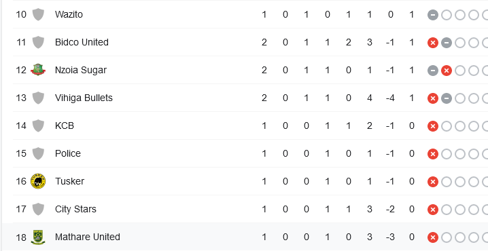Click City Stars' red loss indicator
This screenshot has height=251, width=488.
click(x=432, y=210)
